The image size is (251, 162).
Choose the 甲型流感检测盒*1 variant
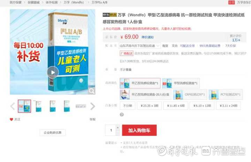click(181, 83)
